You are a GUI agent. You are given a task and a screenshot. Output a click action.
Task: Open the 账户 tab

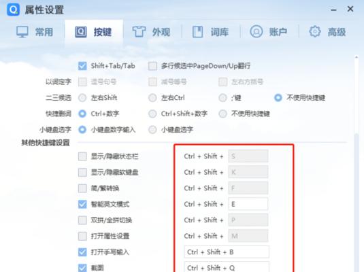(269, 32)
